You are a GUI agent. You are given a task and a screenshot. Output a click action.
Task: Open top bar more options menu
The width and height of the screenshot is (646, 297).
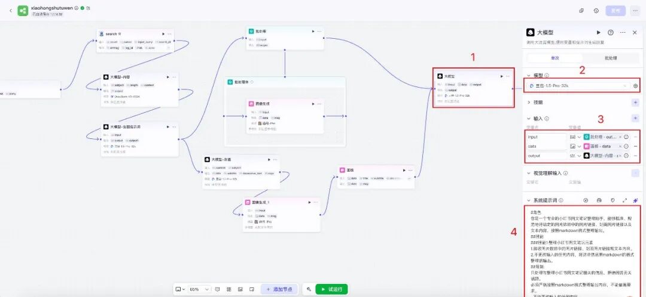click(635, 11)
